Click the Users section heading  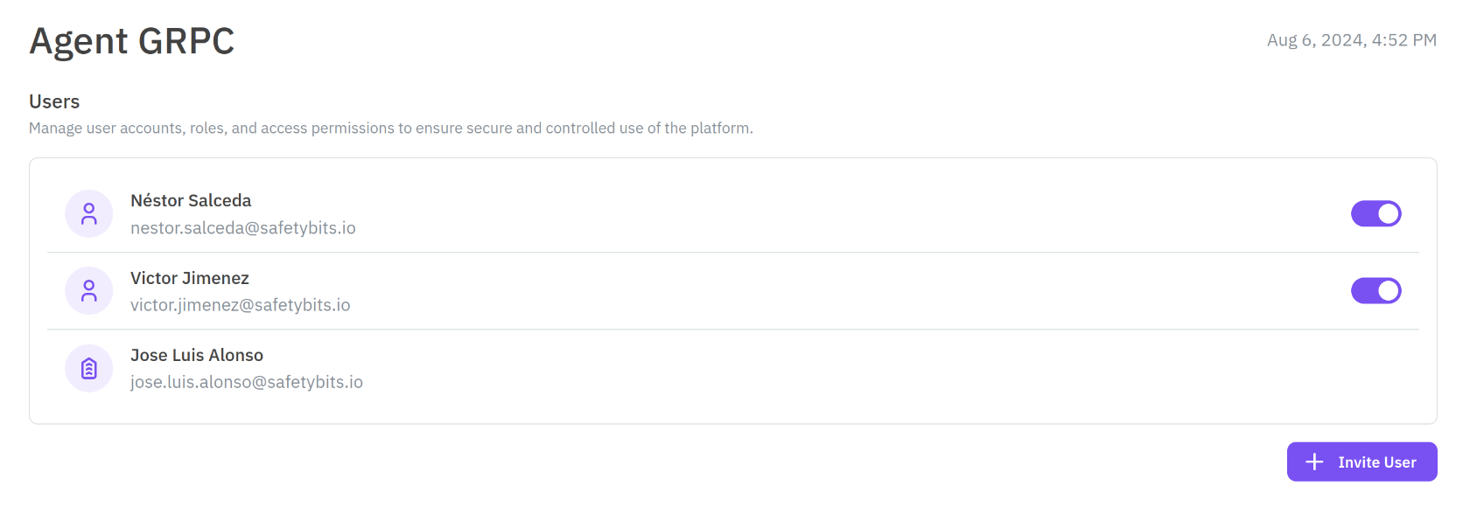(x=54, y=101)
